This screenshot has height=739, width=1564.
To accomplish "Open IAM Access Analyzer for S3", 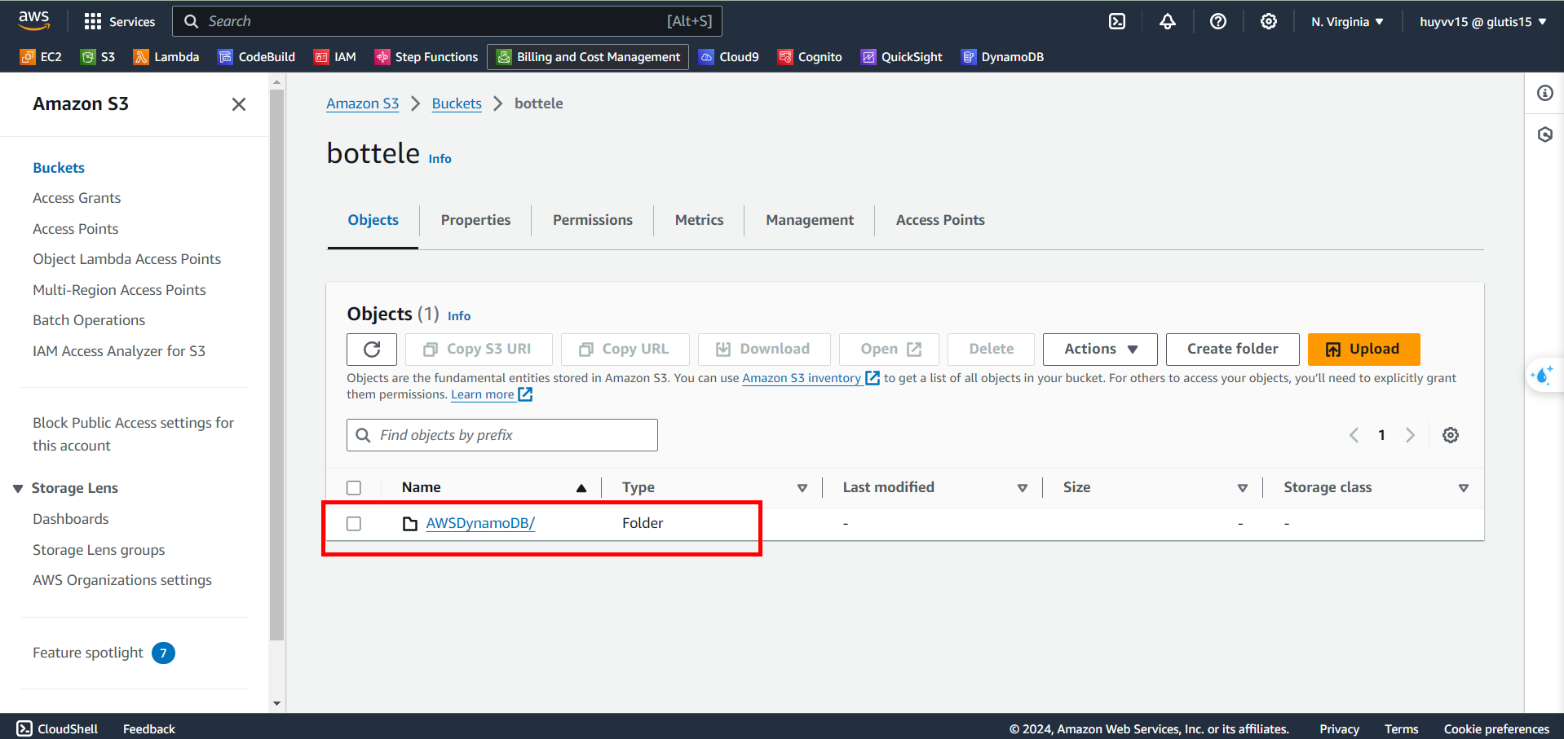I will 119,351.
